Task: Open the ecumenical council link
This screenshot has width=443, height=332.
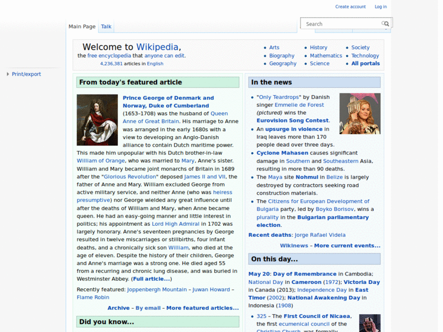Action: (304, 324)
